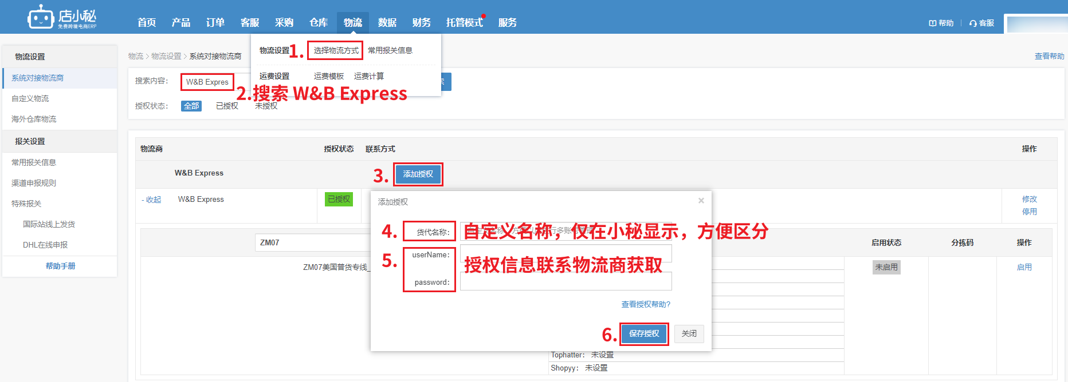Viewport: 1068px width, 382px height.
Task: Close the 添加授权 dialog with X
Action: point(701,201)
